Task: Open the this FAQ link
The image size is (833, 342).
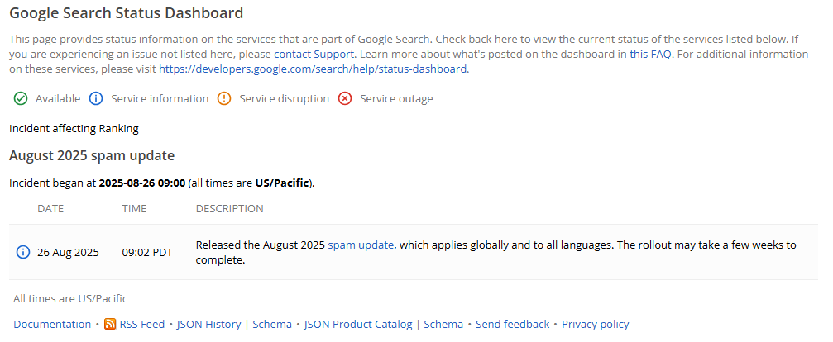Action: click(650, 54)
